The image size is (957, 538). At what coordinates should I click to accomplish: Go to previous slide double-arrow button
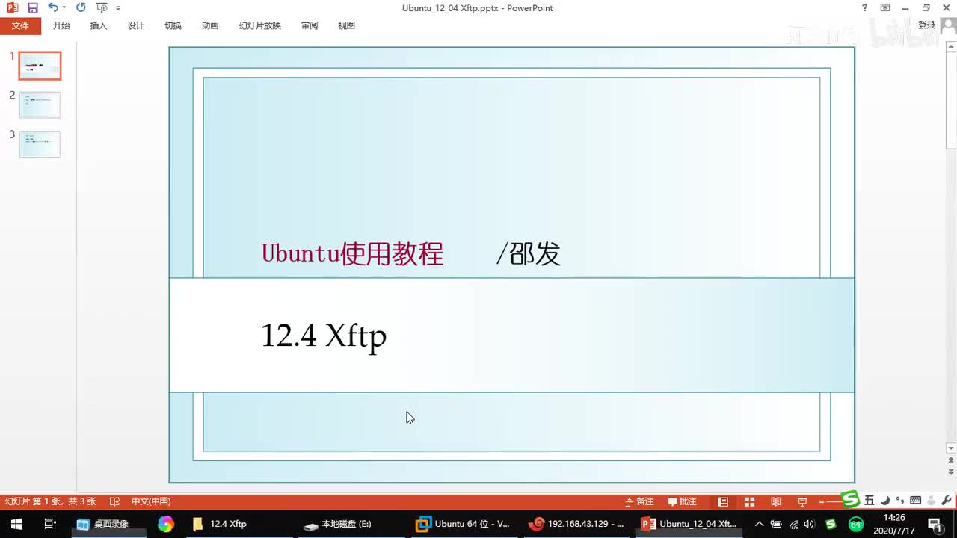(951, 461)
